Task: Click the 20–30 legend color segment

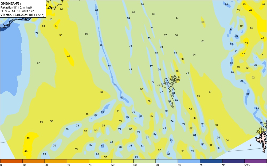Action: click(x=56, y=161)
